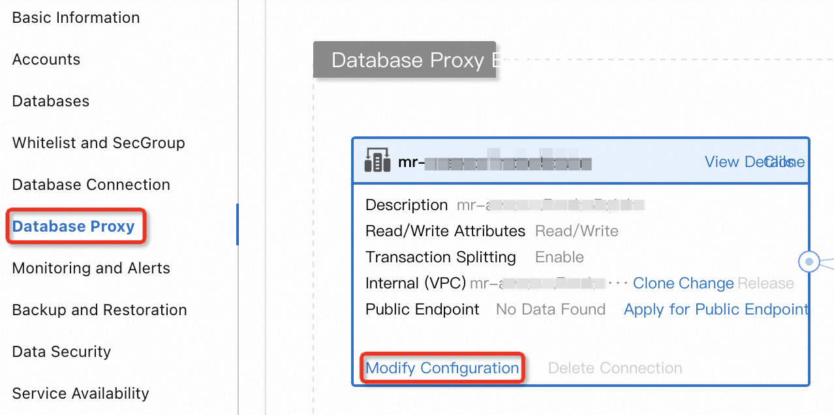
Task: Click the blue topology node circle
Action: click(x=809, y=262)
